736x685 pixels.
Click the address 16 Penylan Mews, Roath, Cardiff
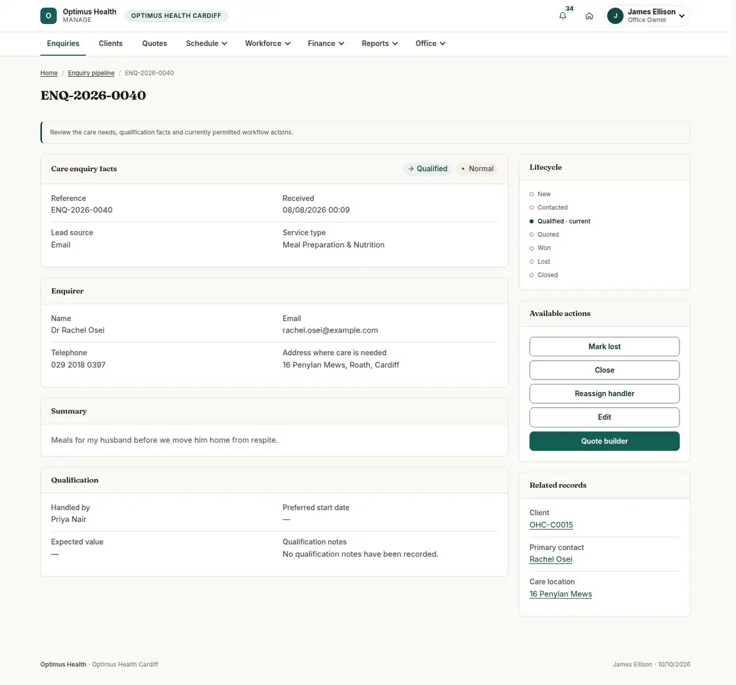[x=341, y=365]
